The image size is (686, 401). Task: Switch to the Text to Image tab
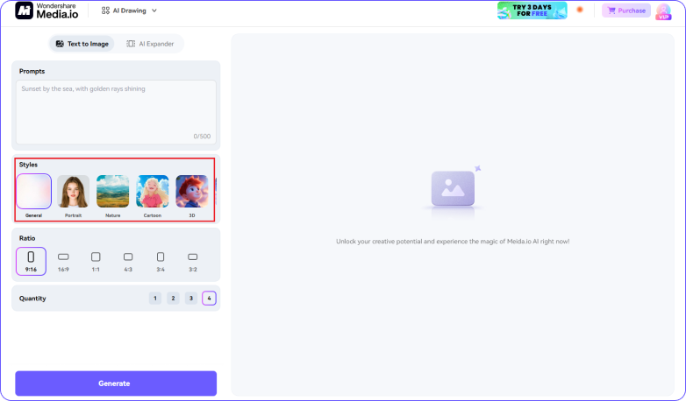(x=82, y=43)
